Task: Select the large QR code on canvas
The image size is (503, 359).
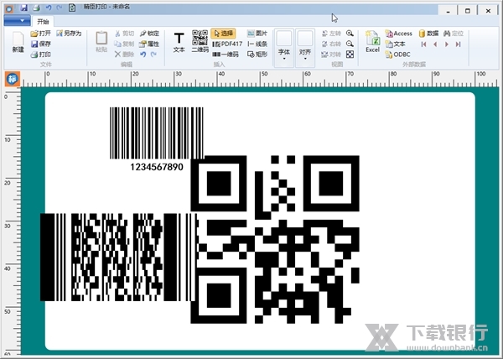Action: pos(277,239)
